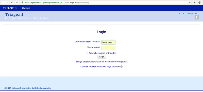Focus the Gebruikersnaam / e-mail field
The image size is (203, 92).
[108, 42]
